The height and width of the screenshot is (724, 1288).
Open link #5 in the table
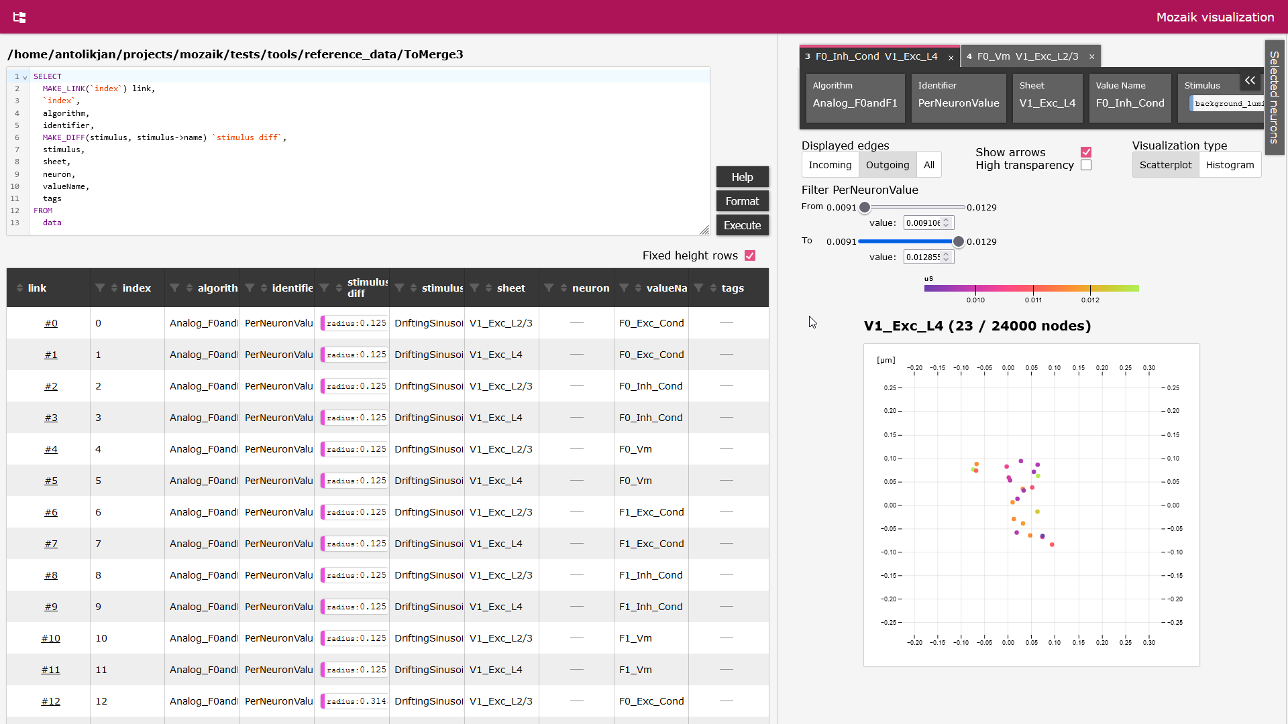(x=51, y=481)
